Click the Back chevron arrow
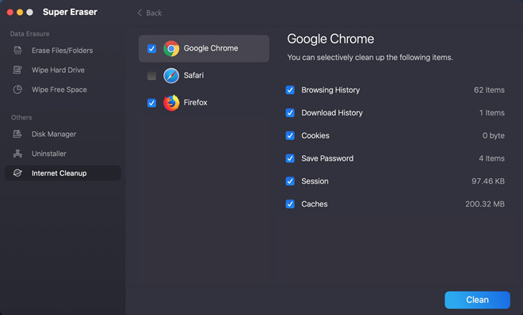Image resolution: width=523 pixels, height=315 pixels. [139, 13]
